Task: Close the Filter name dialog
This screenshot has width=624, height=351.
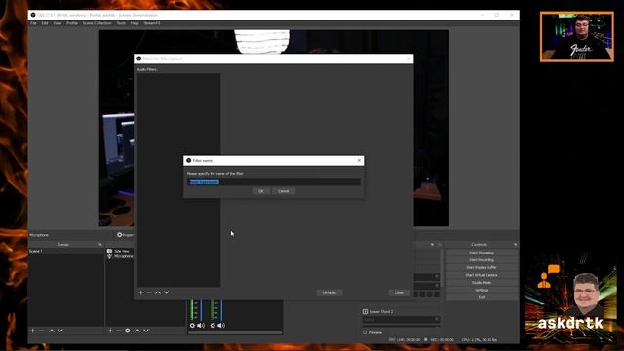Action: click(x=359, y=160)
